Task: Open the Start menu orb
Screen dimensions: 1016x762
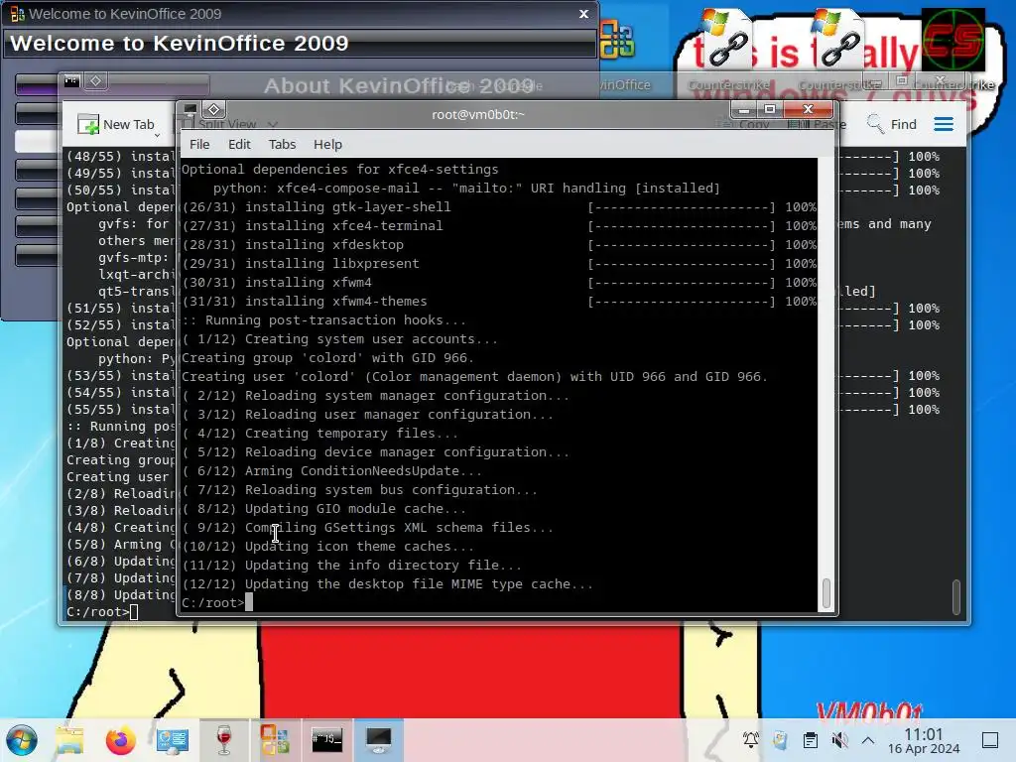Action: tap(22, 740)
